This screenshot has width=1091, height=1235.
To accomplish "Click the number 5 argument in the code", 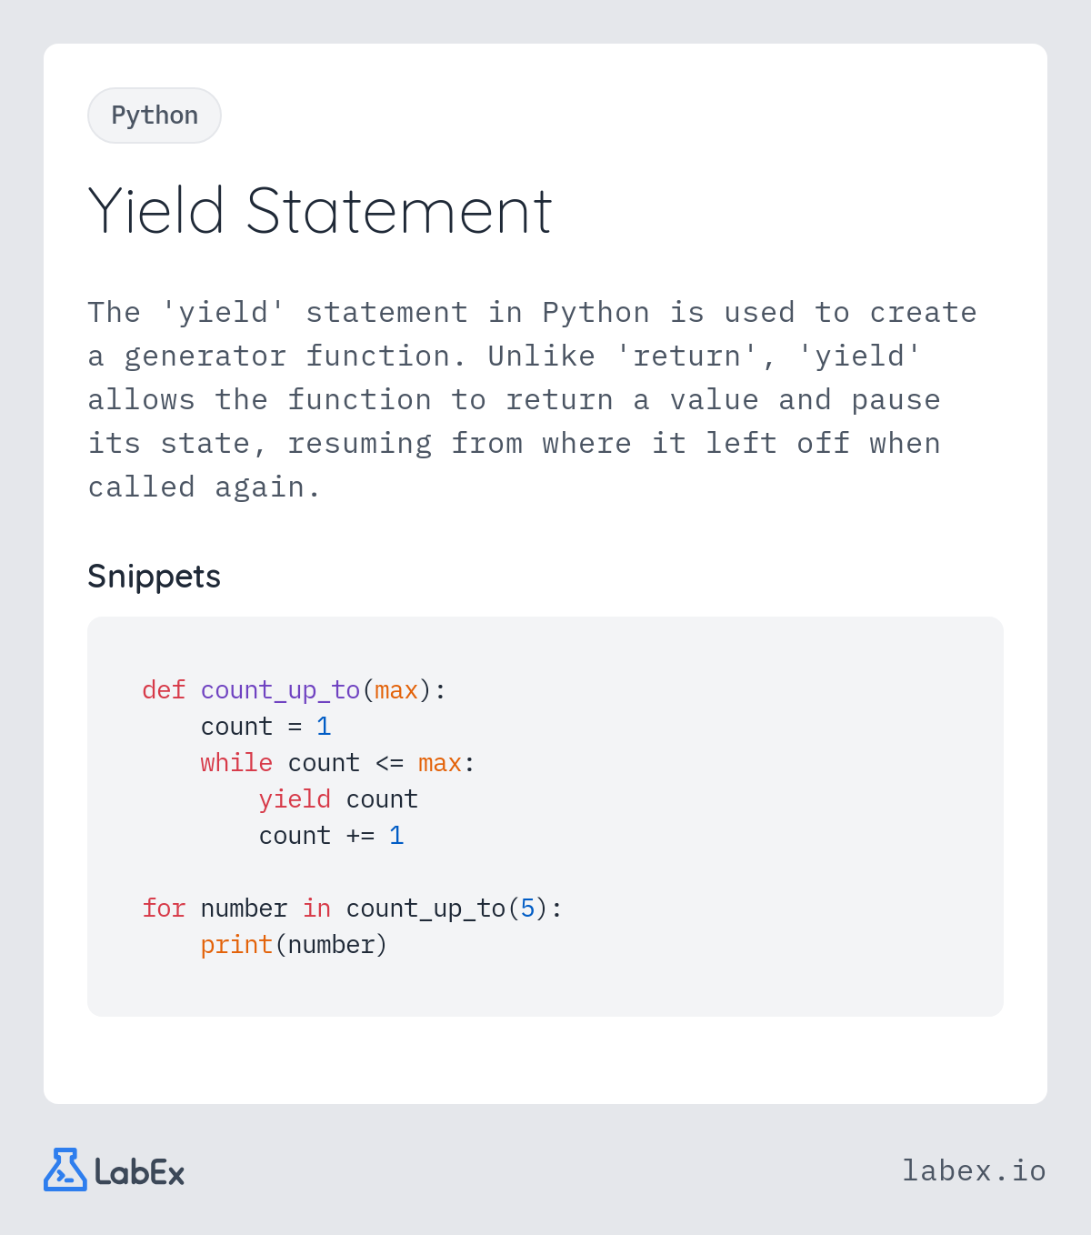I will [x=527, y=909].
